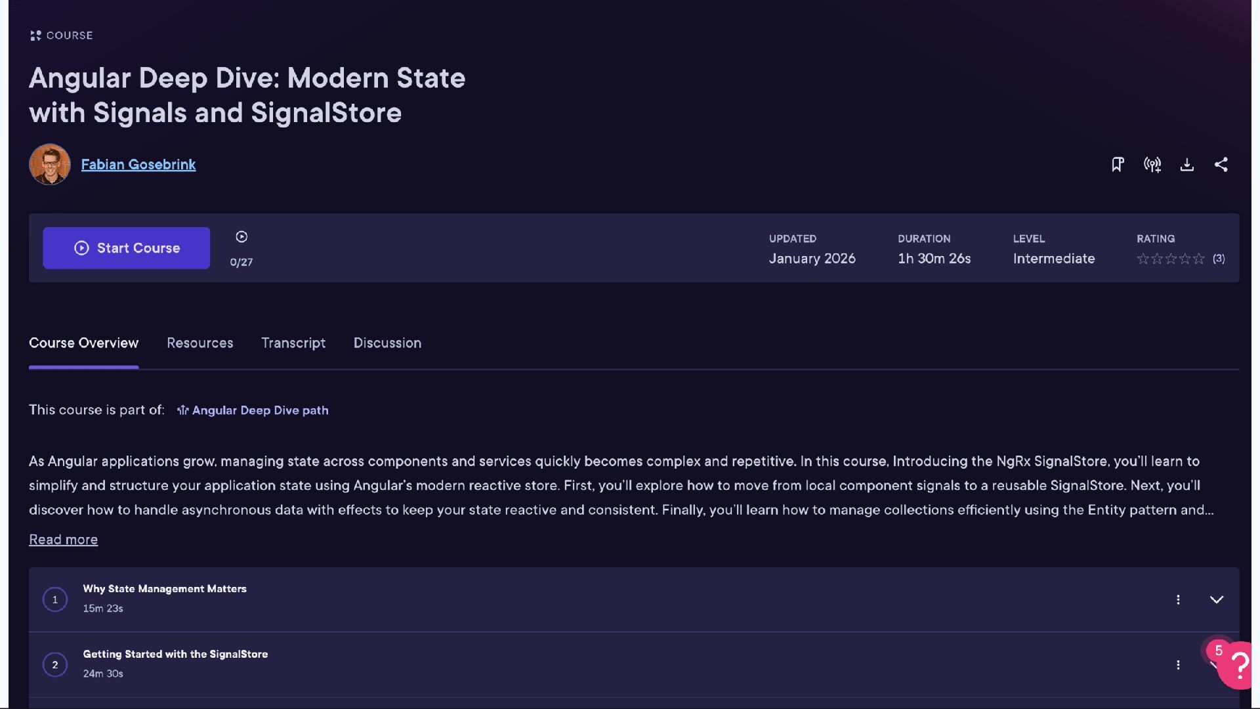Click the download course icon
Image resolution: width=1260 pixels, height=709 pixels.
(x=1186, y=164)
